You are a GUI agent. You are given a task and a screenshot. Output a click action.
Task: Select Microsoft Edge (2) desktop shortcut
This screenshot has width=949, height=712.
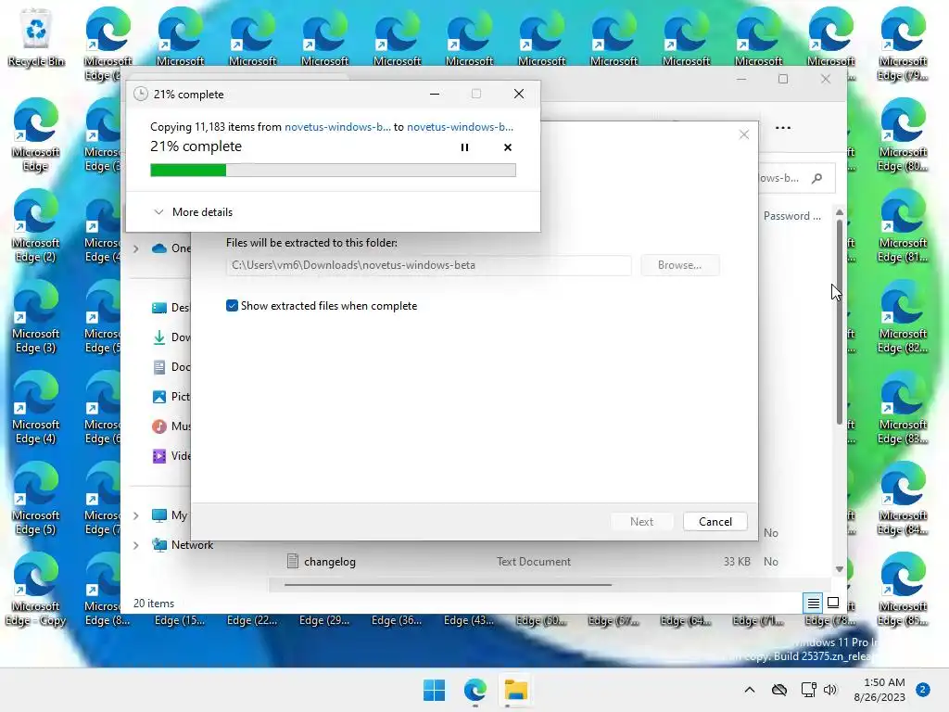36,226
